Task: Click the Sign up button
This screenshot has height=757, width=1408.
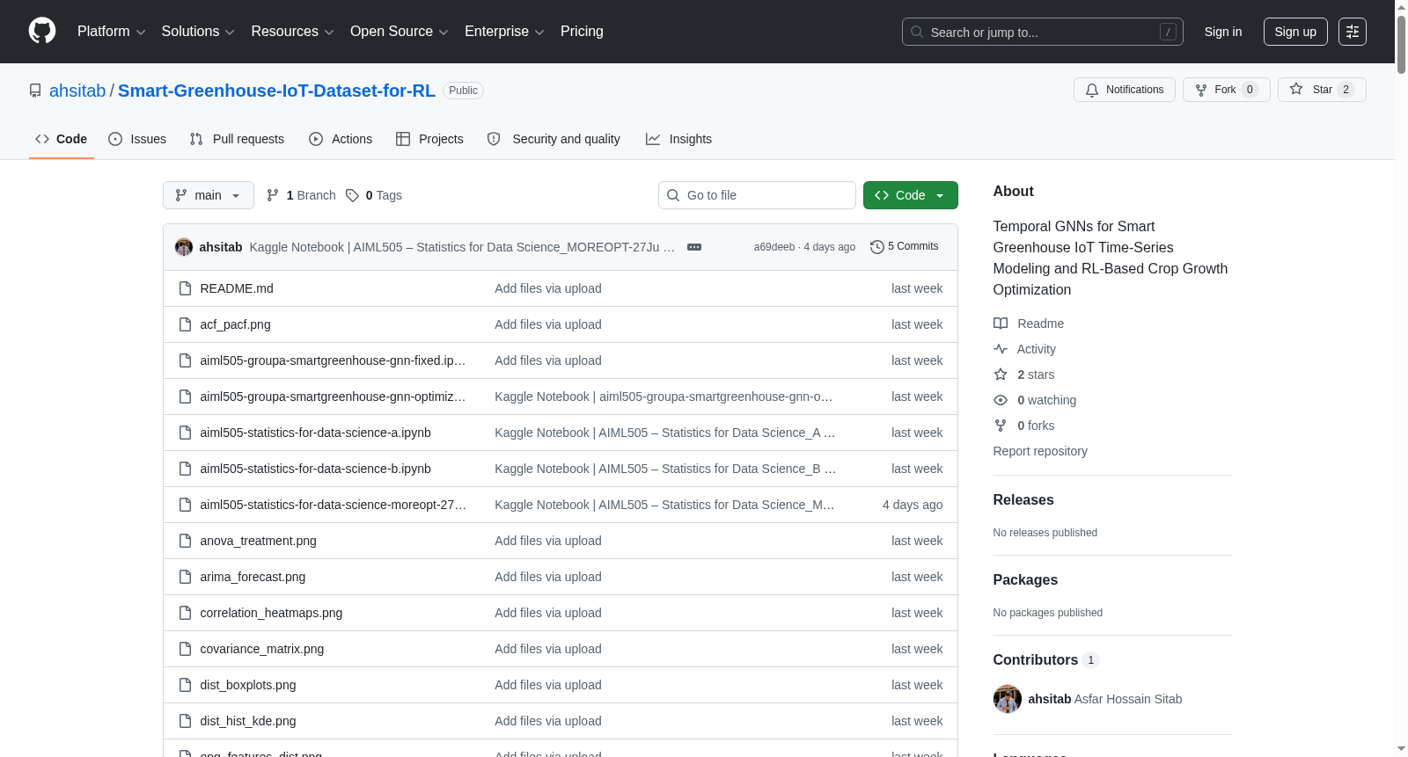Action: (x=1295, y=32)
